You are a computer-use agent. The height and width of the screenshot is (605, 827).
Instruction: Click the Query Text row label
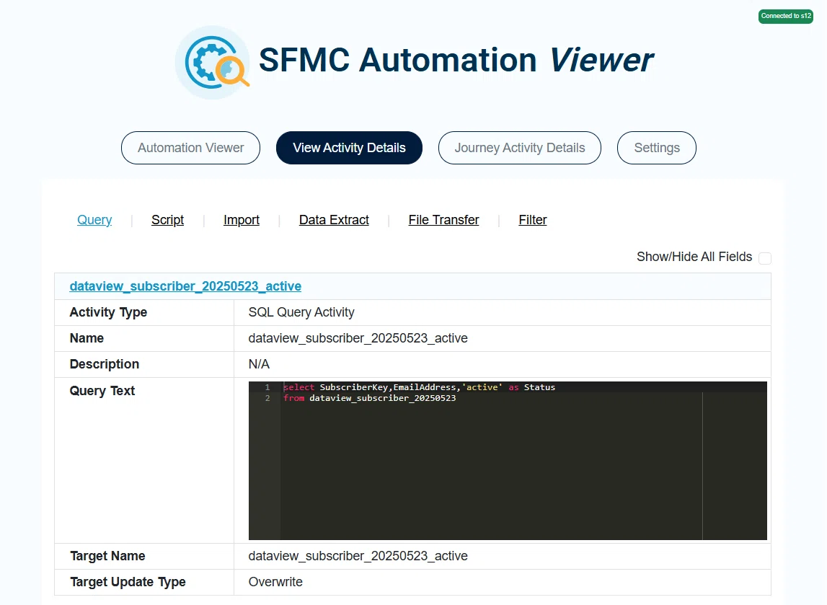[102, 391]
